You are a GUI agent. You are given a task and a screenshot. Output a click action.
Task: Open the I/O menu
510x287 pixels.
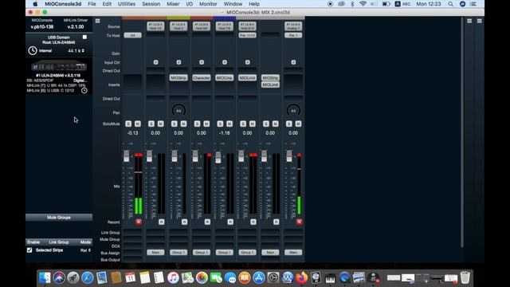coord(190,4)
